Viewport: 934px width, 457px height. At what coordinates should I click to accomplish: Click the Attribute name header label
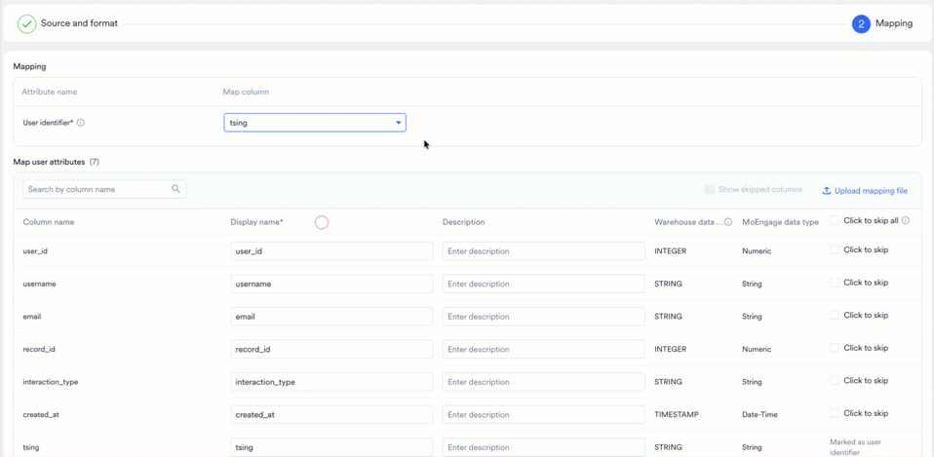click(50, 93)
